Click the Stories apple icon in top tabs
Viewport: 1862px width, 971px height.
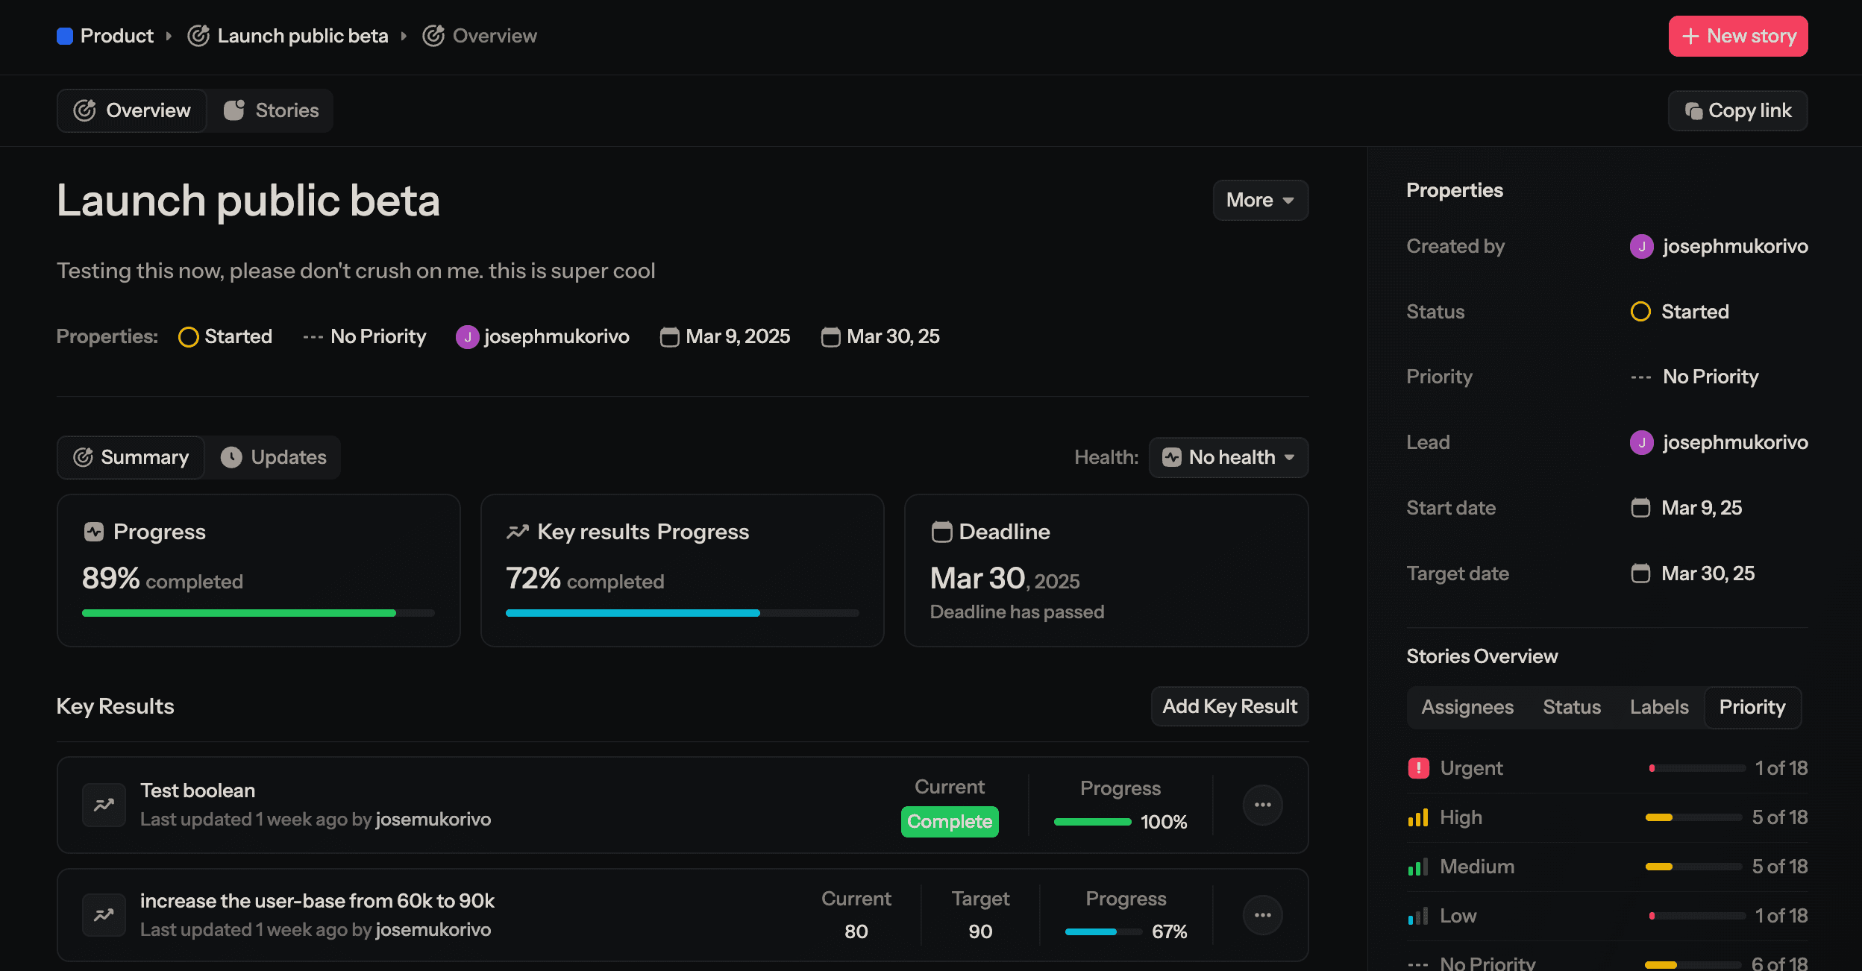point(233,110)
